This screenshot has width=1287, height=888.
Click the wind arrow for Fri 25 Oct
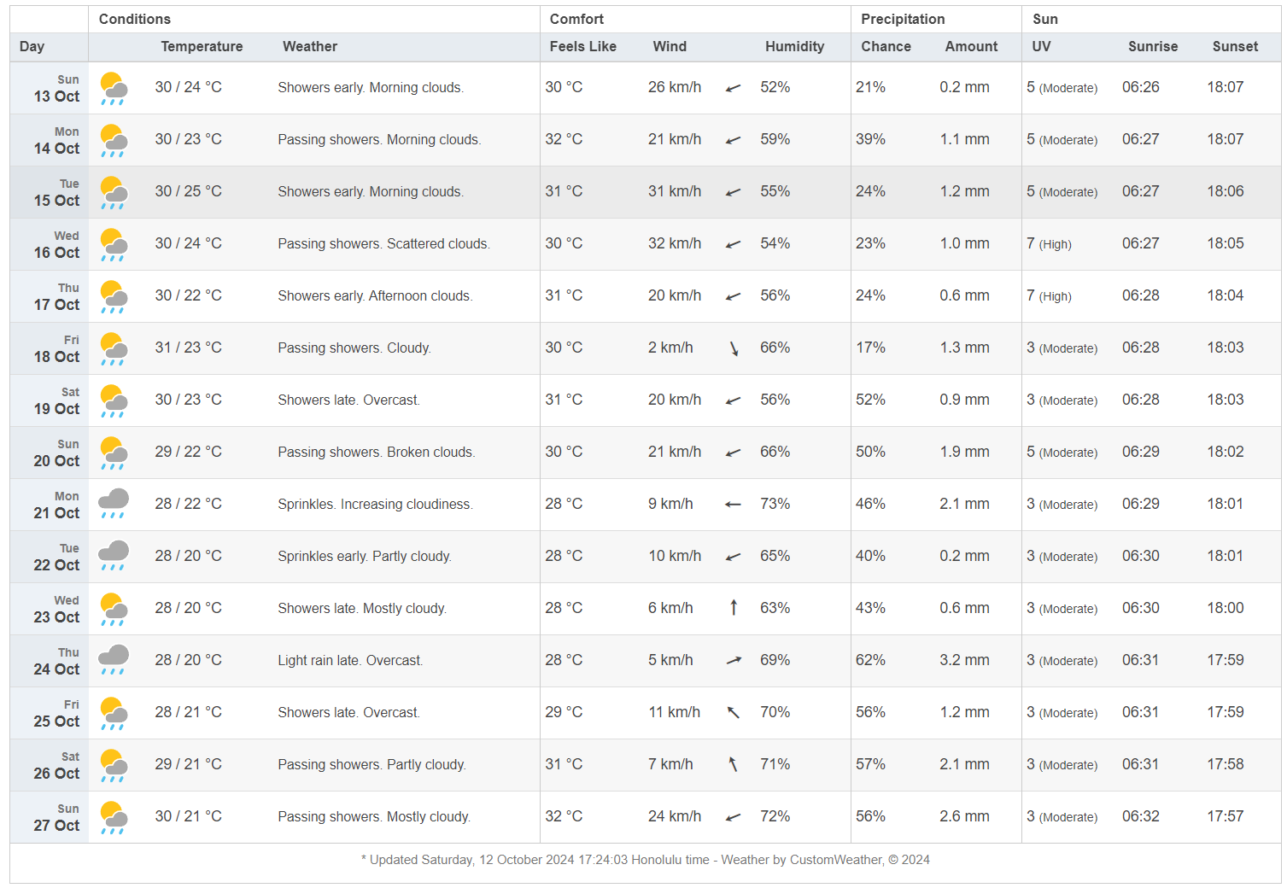pyautogui.click(x=734, y=712)
